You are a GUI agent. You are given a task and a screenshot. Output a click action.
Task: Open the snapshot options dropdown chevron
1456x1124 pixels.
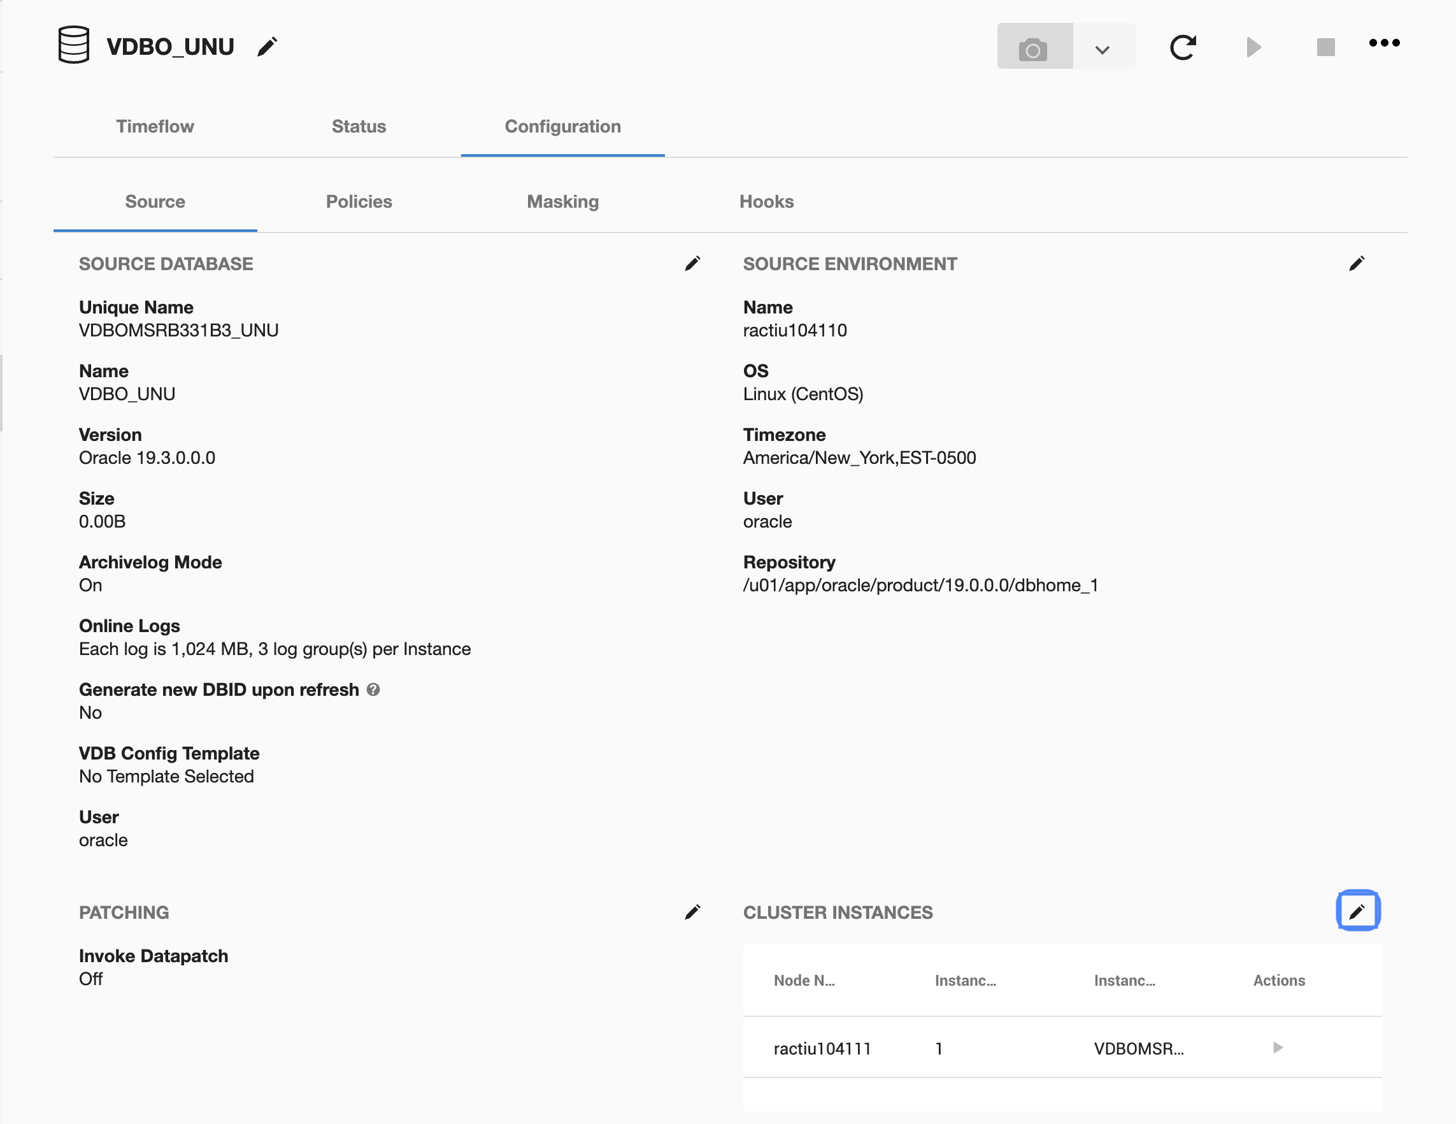1102,48
